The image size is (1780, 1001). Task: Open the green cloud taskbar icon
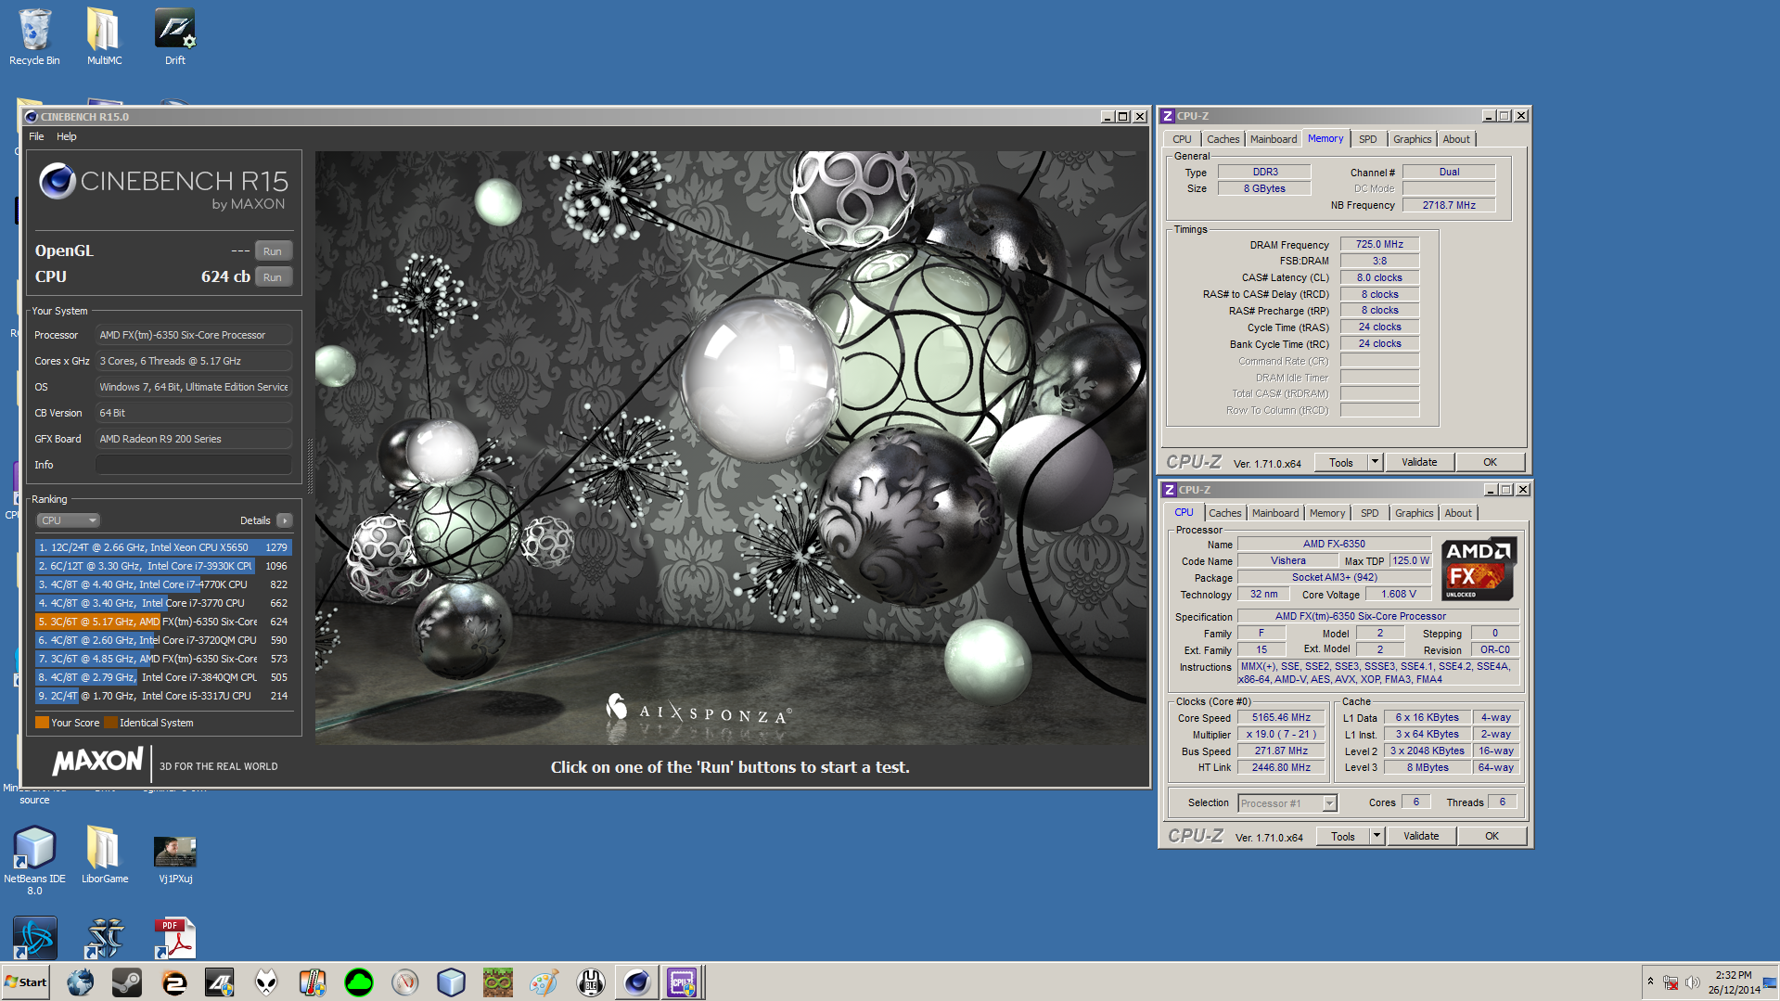[x=359, y=982]
